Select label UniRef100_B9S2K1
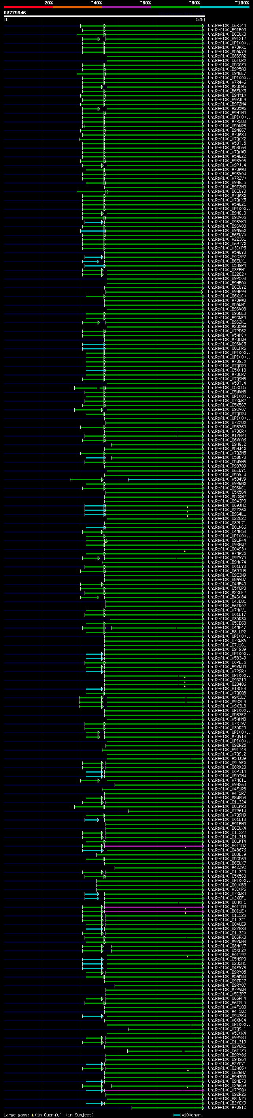253x1118 pixels. (227, 322)
